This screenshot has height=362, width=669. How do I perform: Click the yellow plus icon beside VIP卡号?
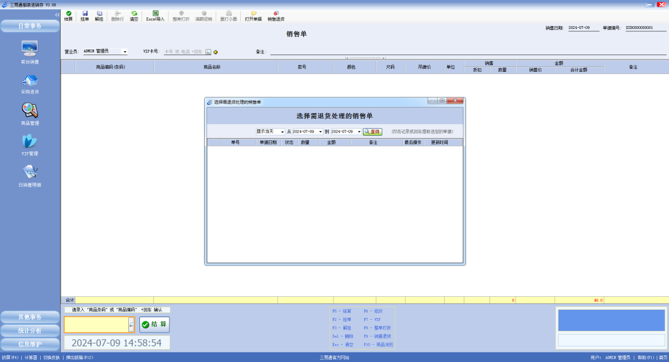tap(216, 52)
